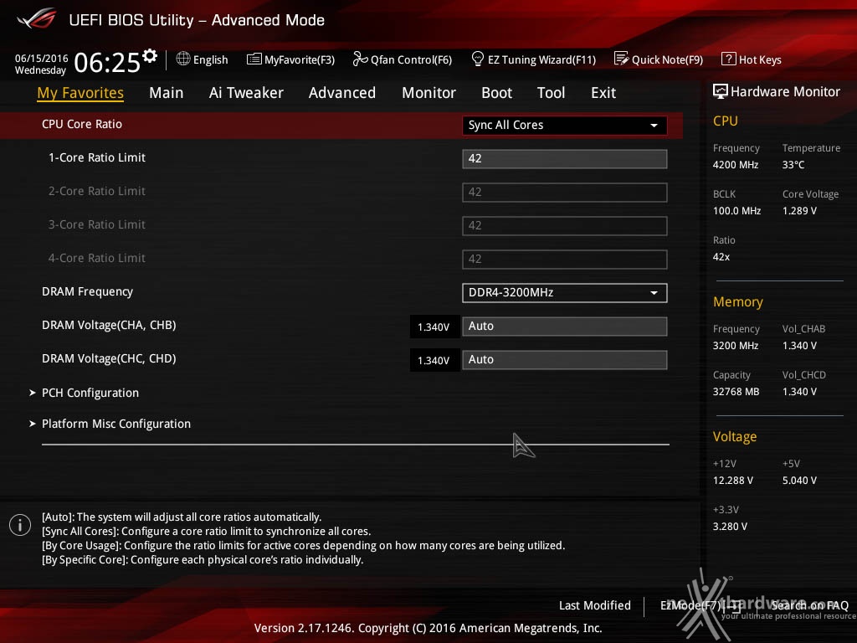Click the +3.3V 3.280 V reading

(730, 526)
